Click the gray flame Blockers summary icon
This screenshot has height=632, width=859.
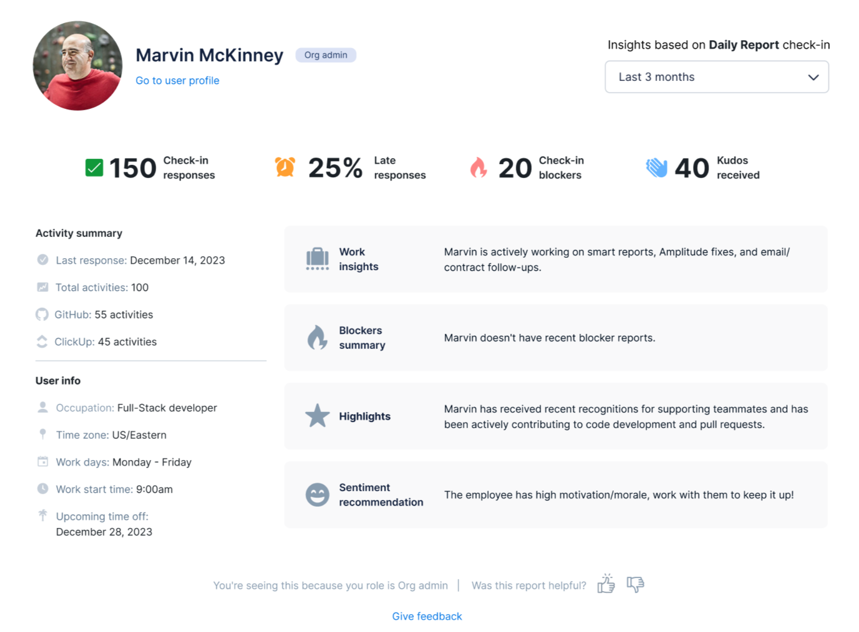point(317,337)
